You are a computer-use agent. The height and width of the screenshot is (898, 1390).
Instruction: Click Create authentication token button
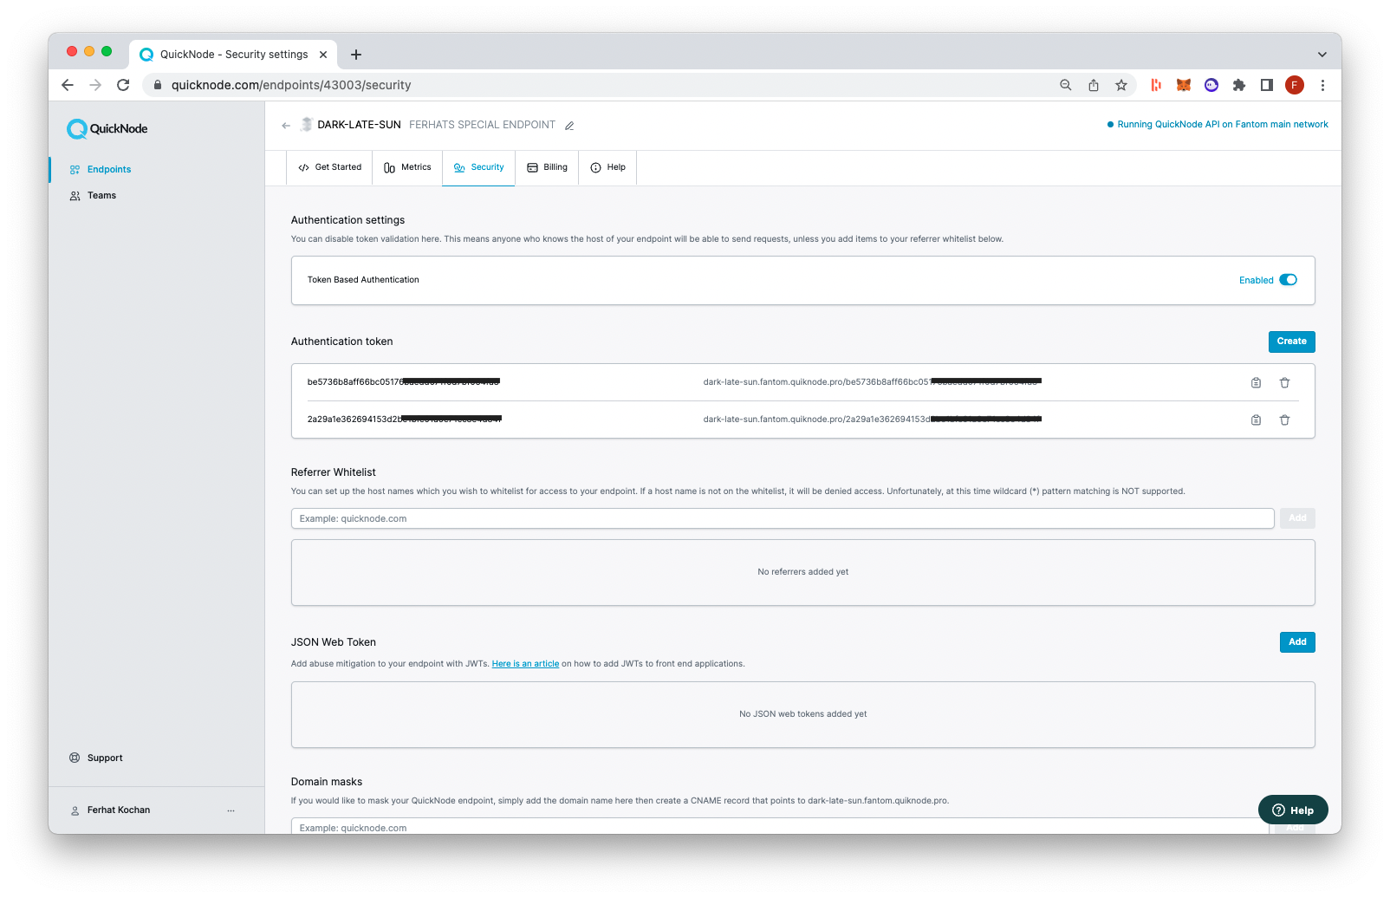[x=1291, y=342]
